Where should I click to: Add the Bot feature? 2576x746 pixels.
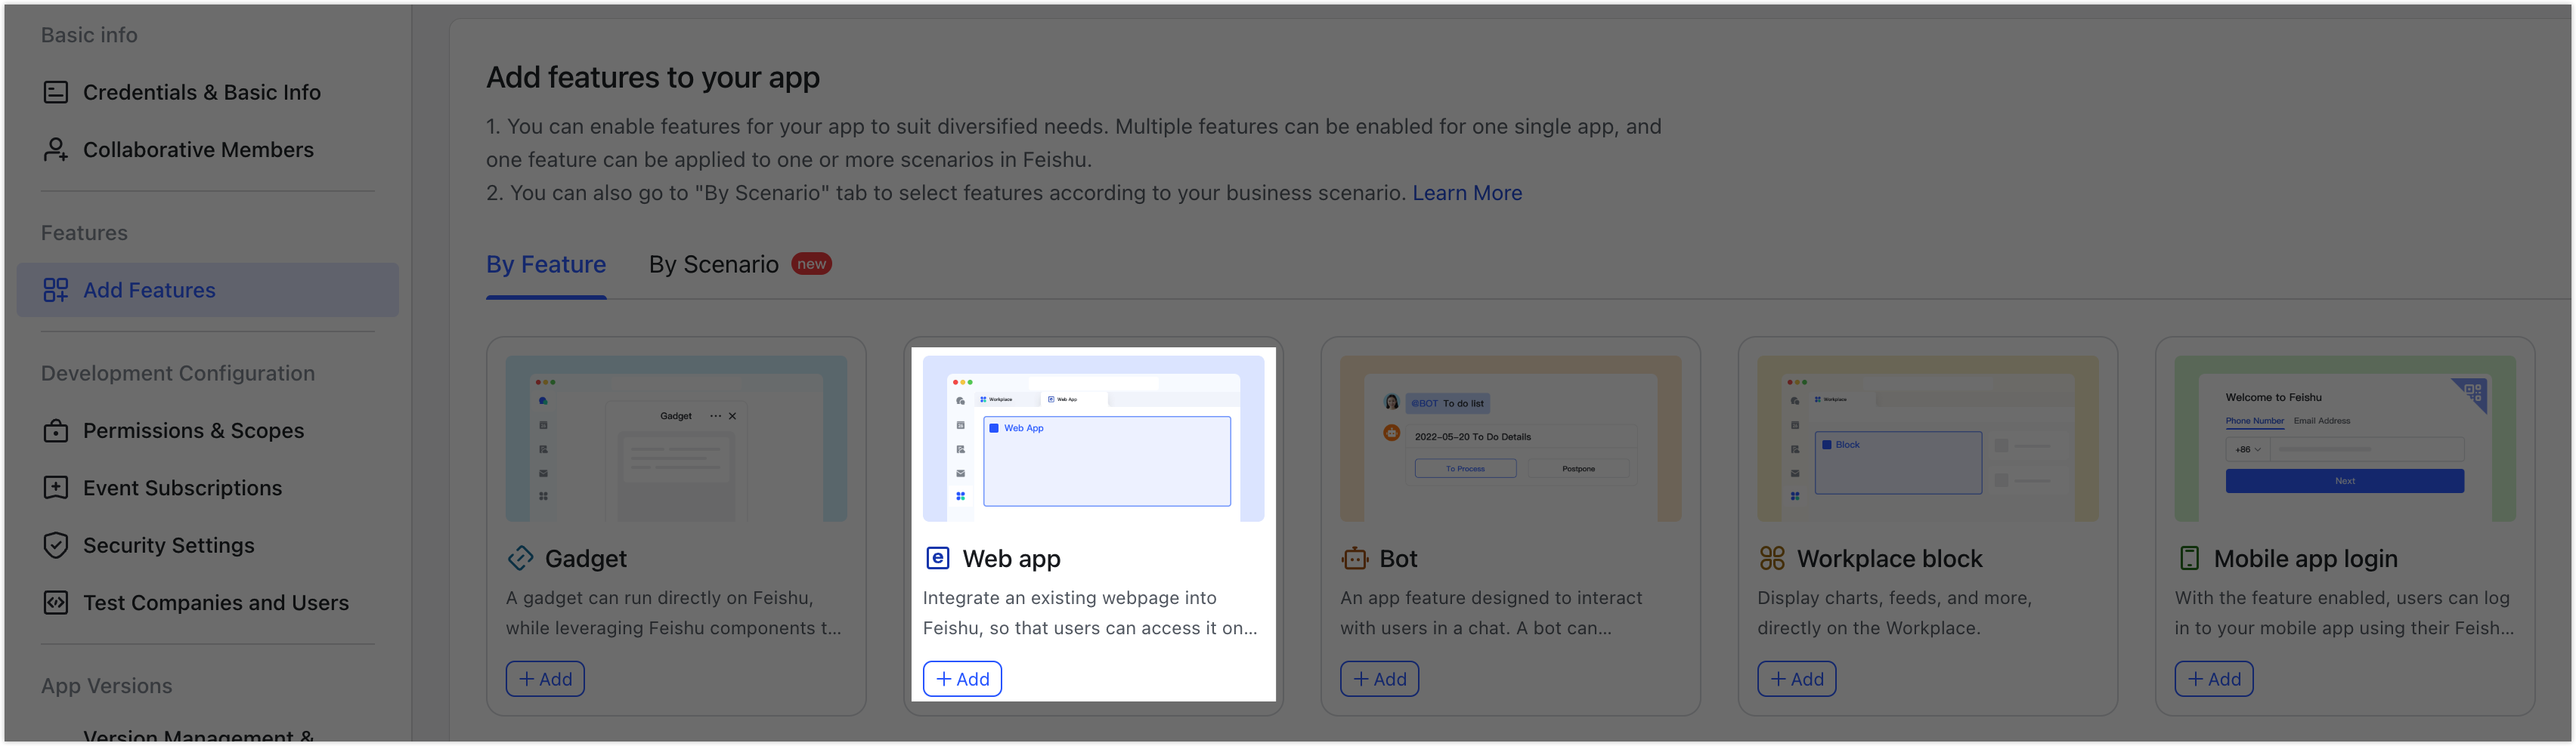(x=1379, y=679)
